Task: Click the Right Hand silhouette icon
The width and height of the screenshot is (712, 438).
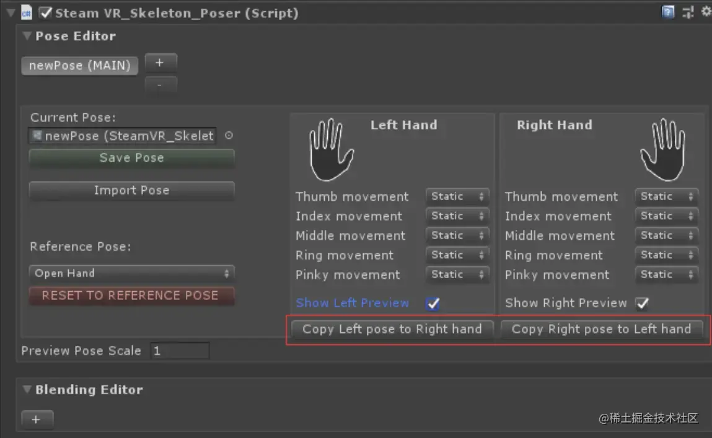Action: click(x=663, y=150)
